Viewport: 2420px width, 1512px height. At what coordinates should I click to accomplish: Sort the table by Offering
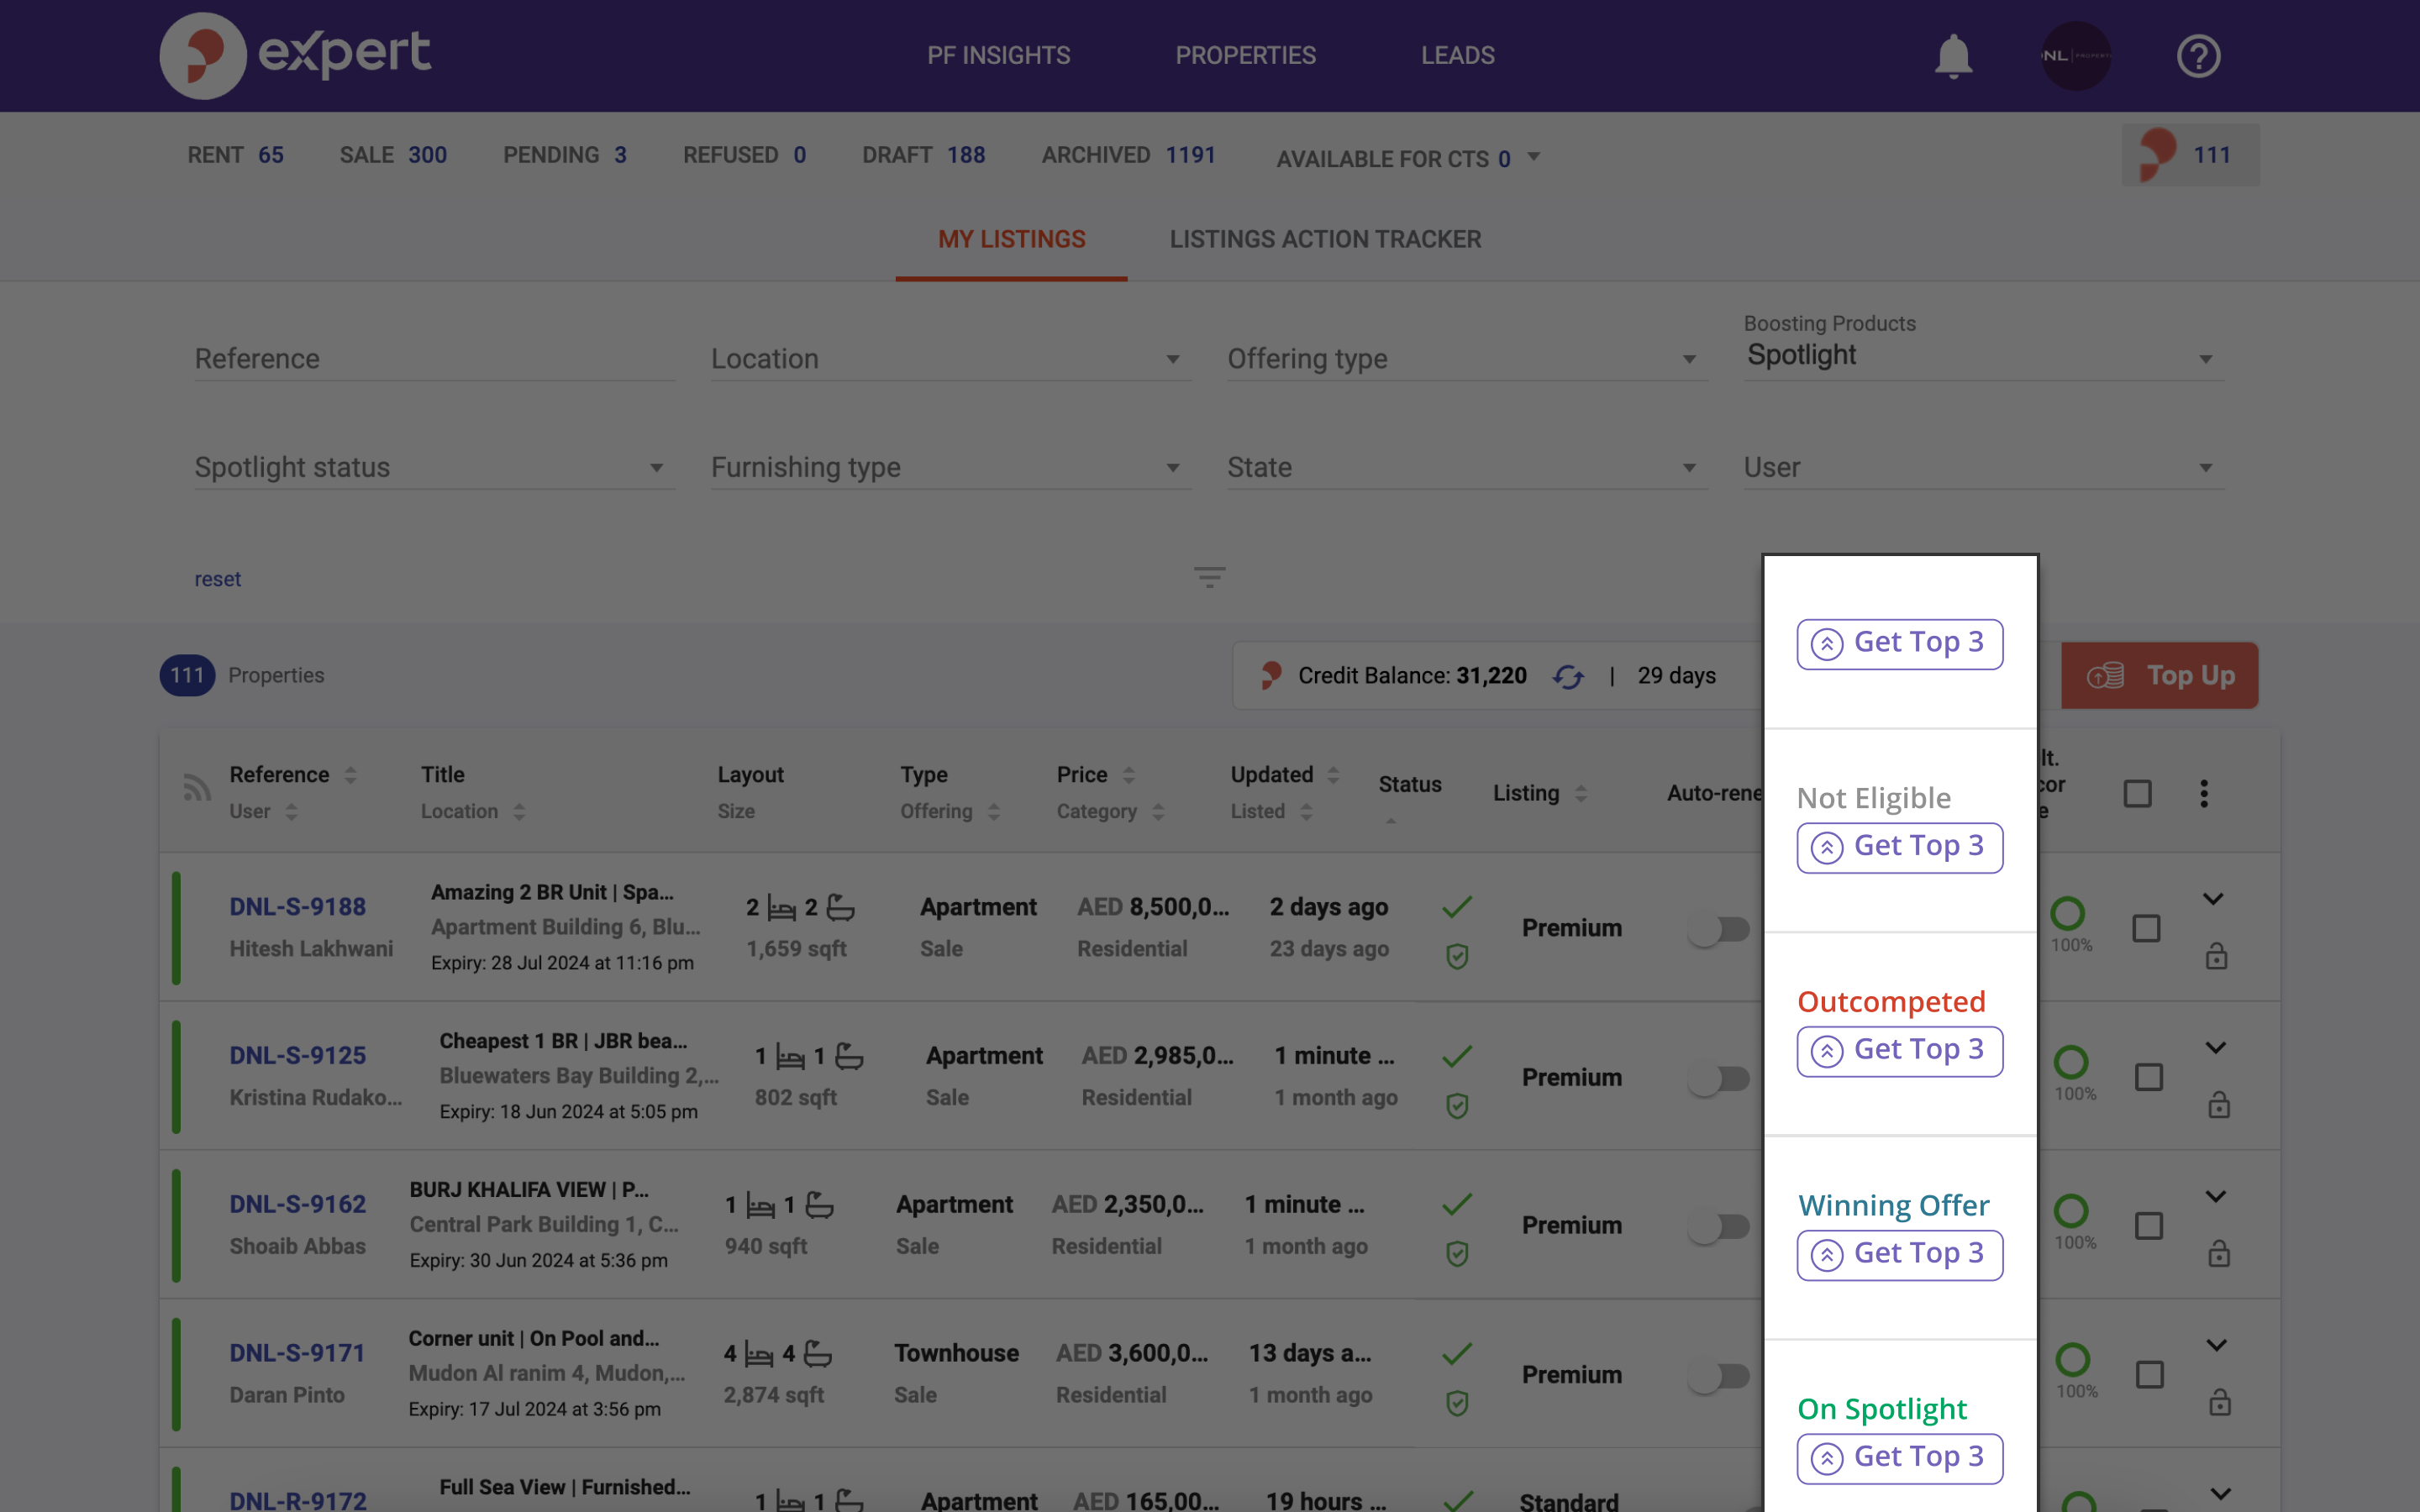click(x=993, y=812)
